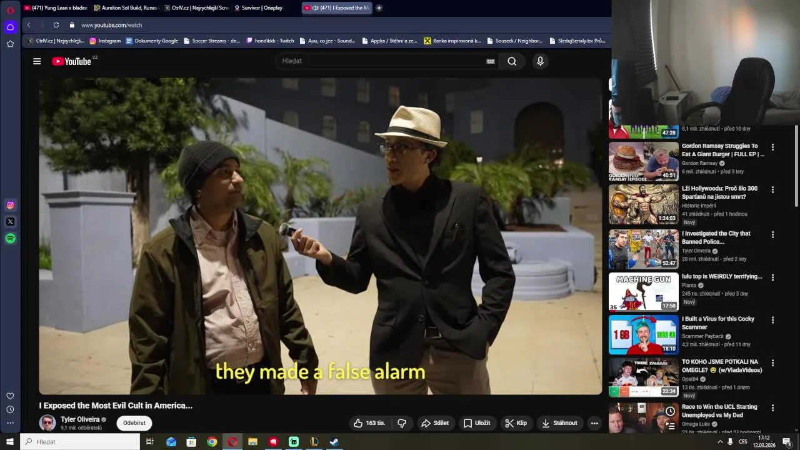Open options for 'TO KOHO JSME POTKALI' video

772,362
